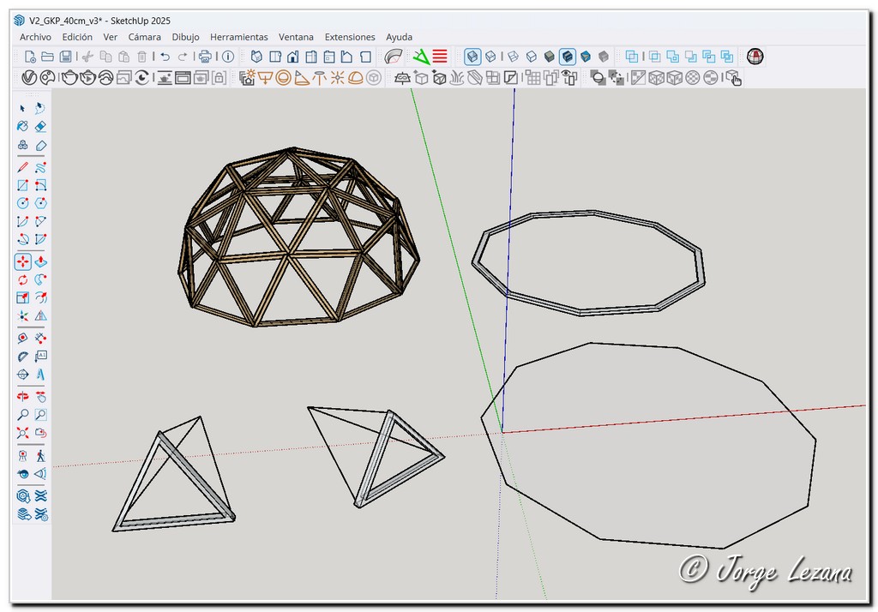This screenshot has width=878, height=612.
Task: Select the Line pencil tool
Action: (22, 167)
